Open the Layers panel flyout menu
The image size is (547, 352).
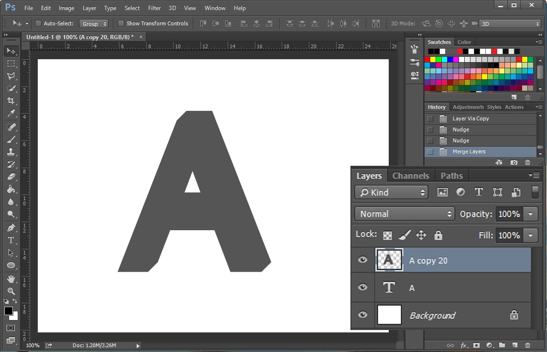coord(534,175)
